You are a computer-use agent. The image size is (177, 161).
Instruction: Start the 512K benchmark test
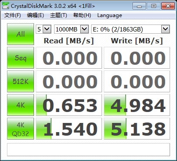(x=20, y=81)
